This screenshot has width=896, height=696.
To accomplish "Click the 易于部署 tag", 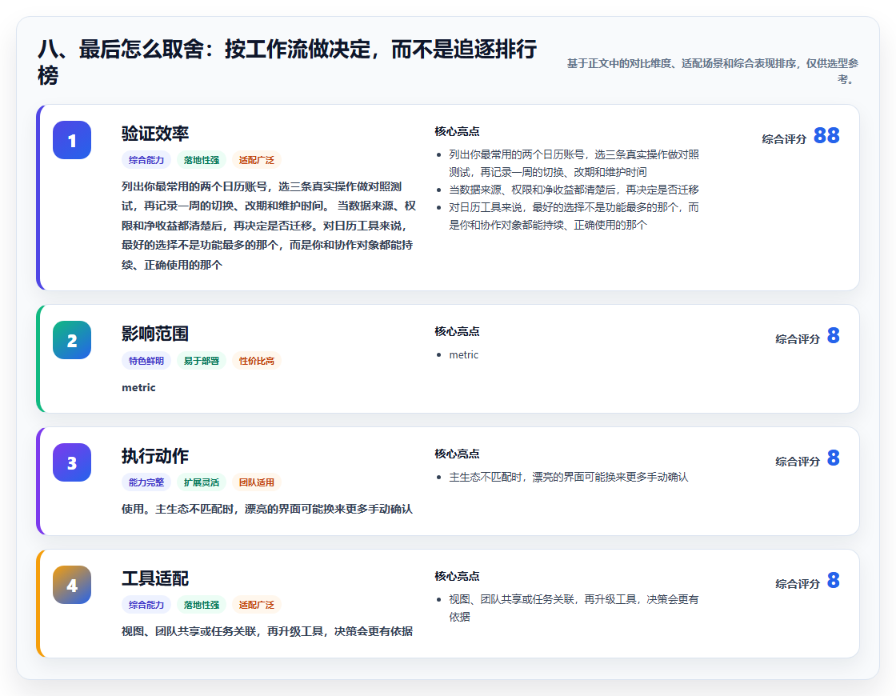I will (x=201, y=361).
